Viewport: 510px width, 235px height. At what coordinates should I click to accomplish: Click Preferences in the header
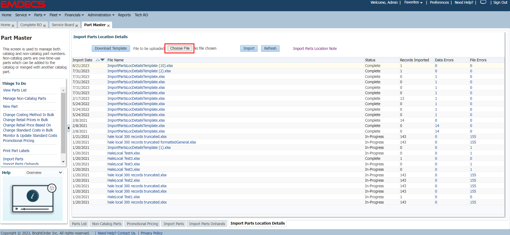(439, 2)
